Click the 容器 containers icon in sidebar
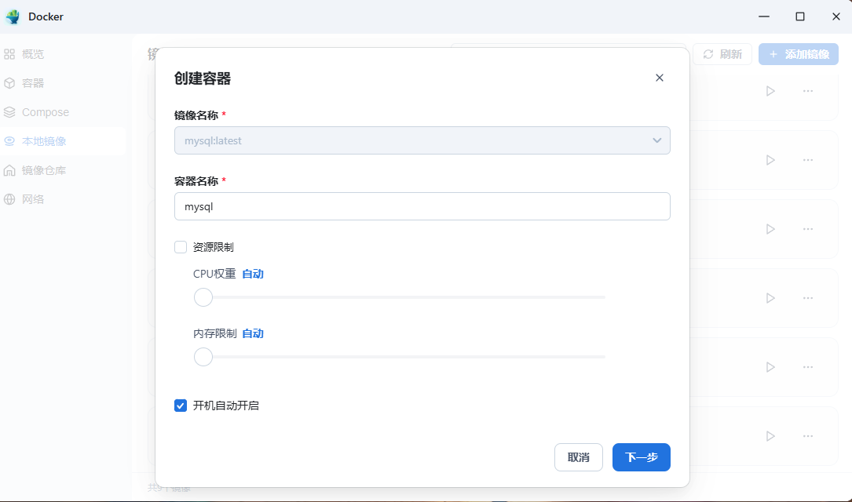 [11, 82]
